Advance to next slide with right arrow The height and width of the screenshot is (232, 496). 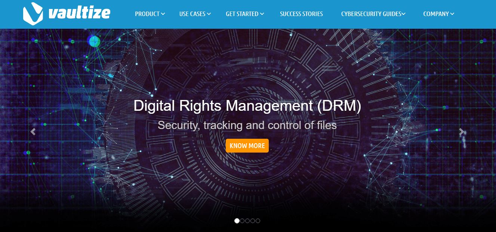(462, 132)
